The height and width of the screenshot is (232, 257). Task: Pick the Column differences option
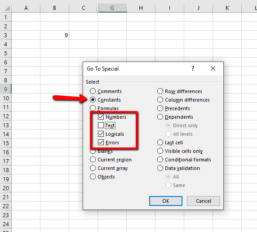[160, 100]
